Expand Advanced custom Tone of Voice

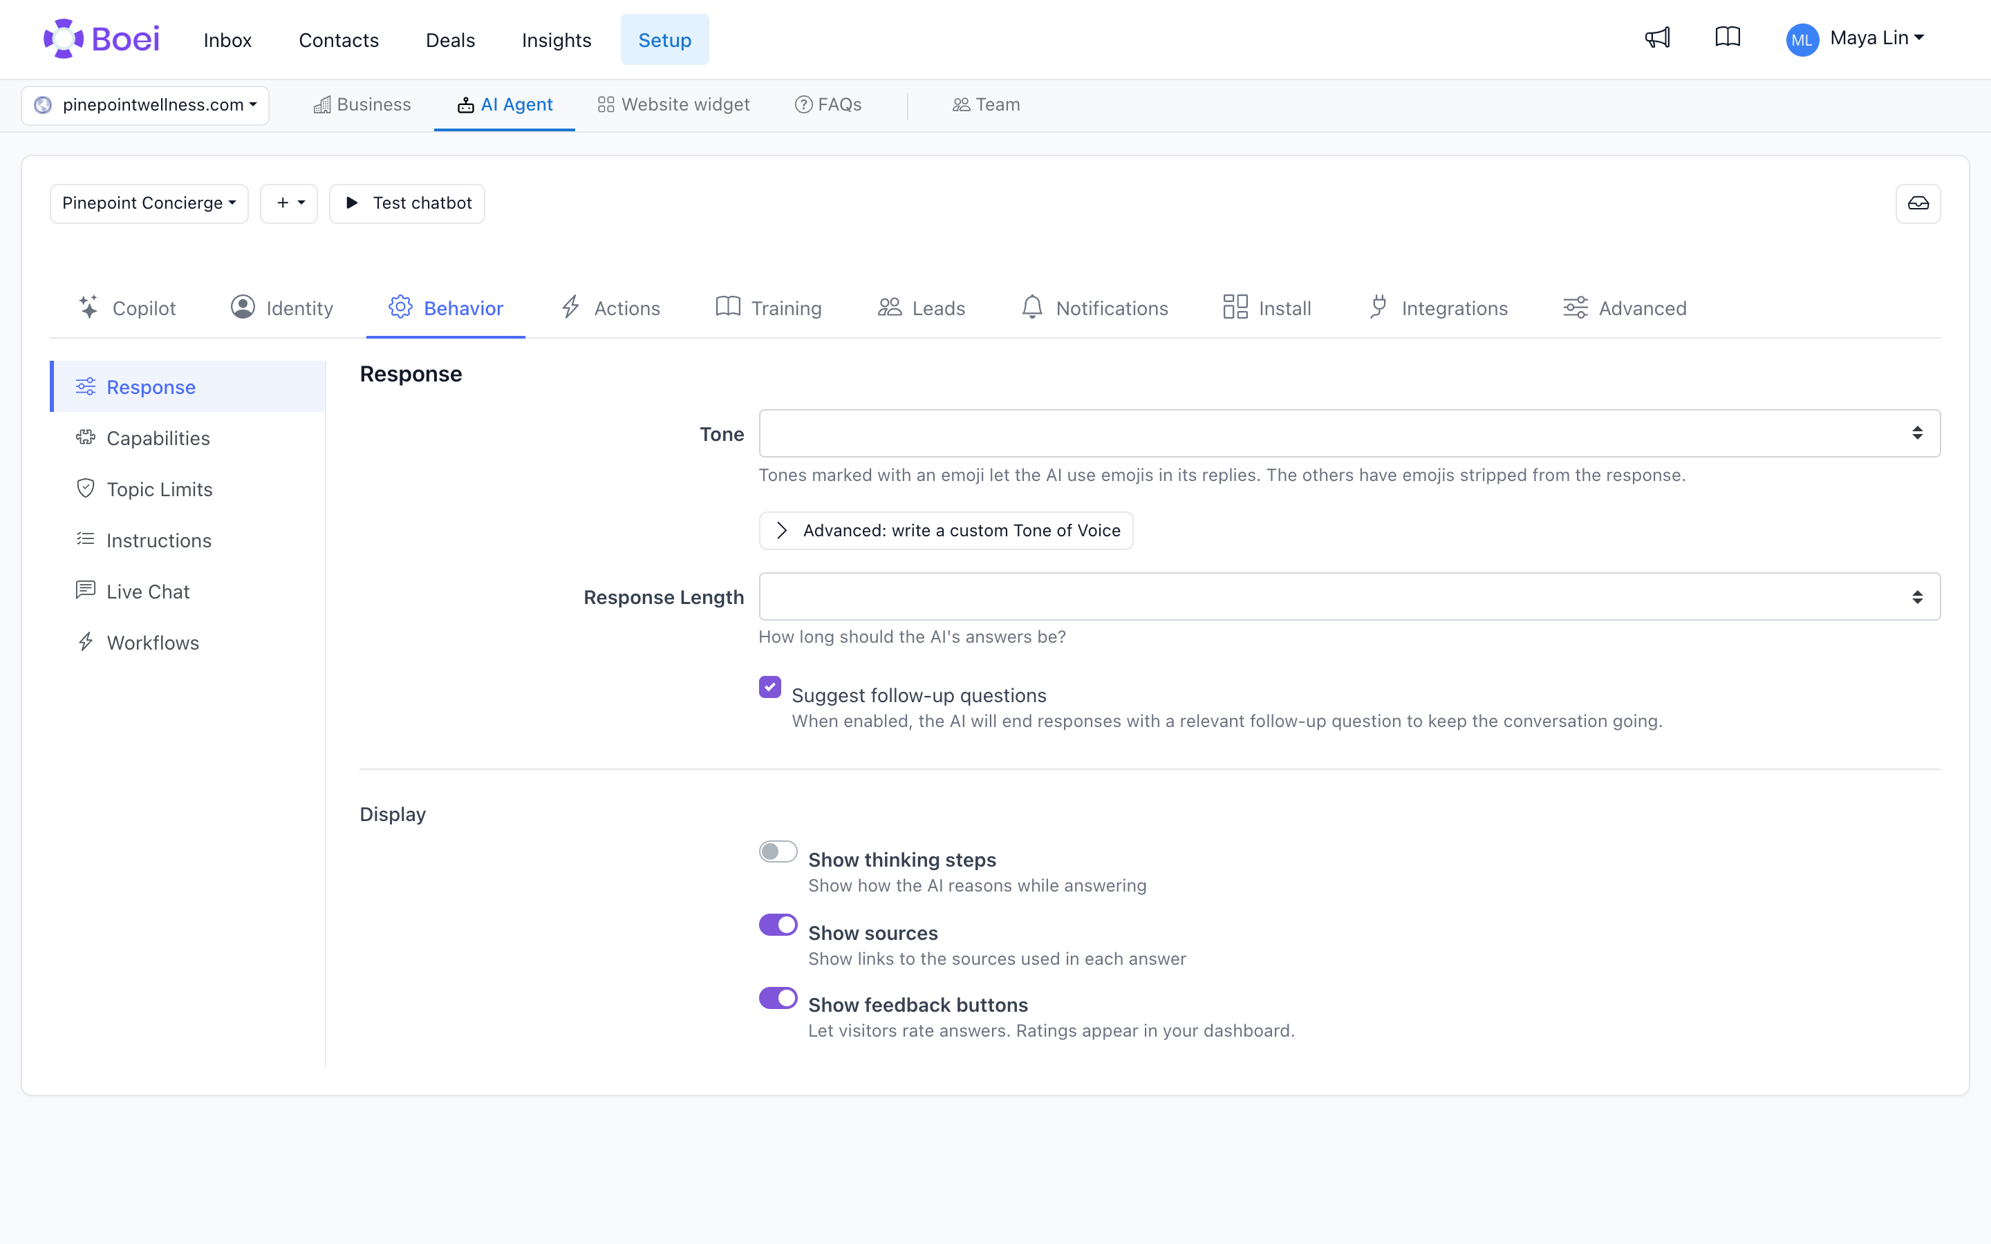point(945,531)
